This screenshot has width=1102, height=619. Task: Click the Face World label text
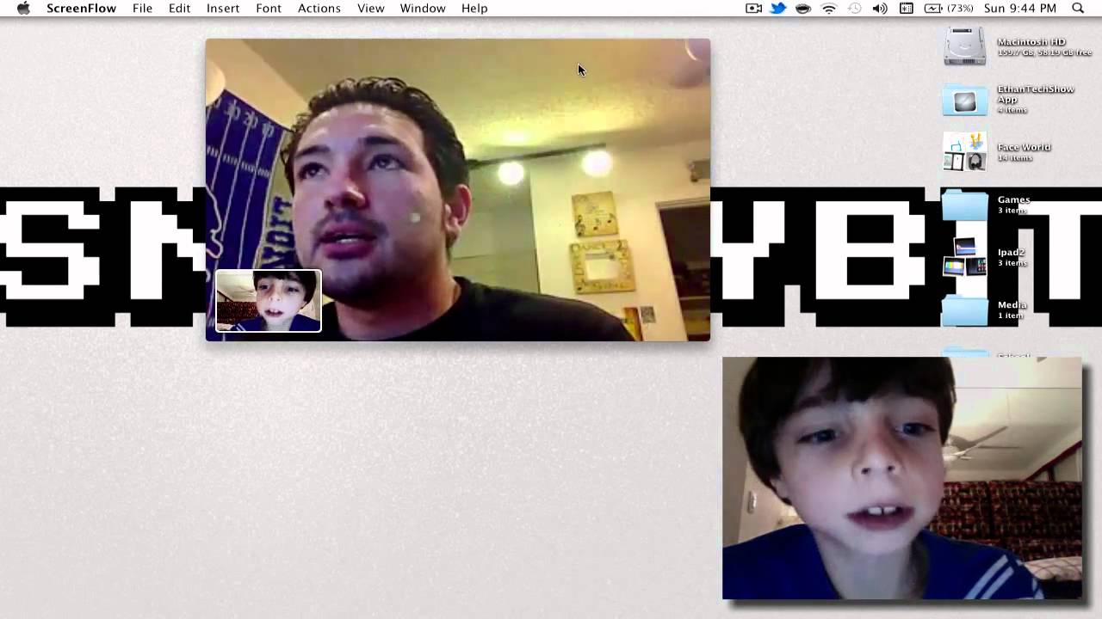tap(1024, 147)
